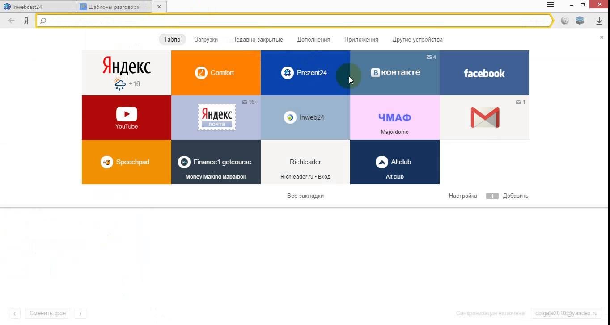This screenshot has height=325, width=610.
Task: Switch to the Шаблоны разговора tab
Action: tap(114, 7)
